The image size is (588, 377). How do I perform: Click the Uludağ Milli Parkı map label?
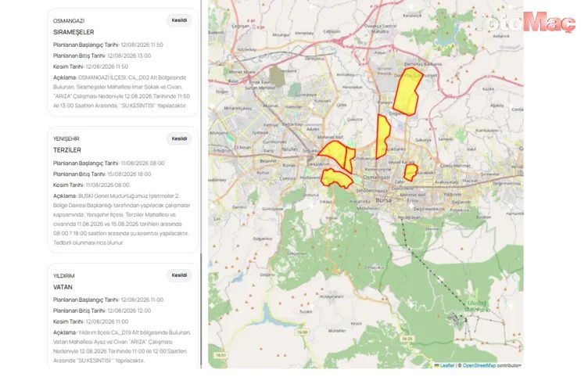(x=477, y=306)
